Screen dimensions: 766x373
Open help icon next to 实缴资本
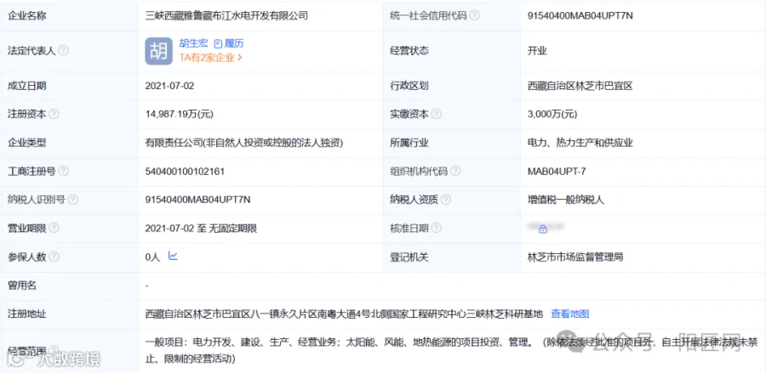pyautogui.click(x=437, y=114)
